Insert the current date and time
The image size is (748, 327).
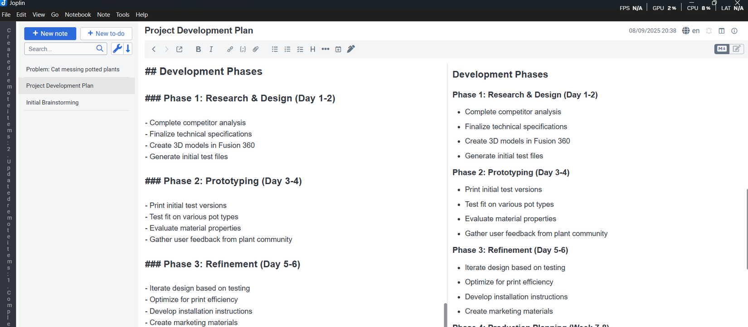[x=338, y=49]
